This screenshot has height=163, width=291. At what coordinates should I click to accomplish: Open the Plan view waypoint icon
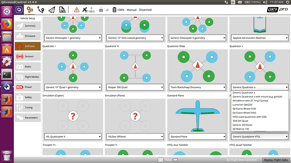(41, 10)
